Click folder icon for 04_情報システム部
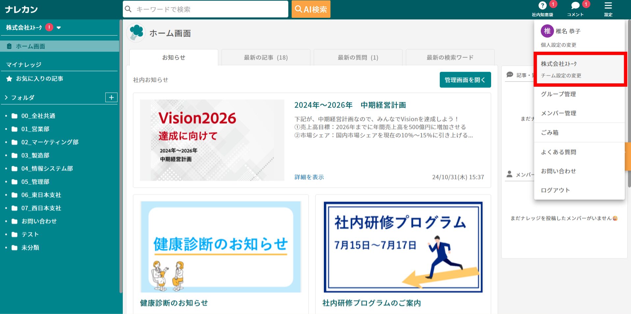This screenshot has height=314, width=631. pyautogui.click(x=14, y=169)
